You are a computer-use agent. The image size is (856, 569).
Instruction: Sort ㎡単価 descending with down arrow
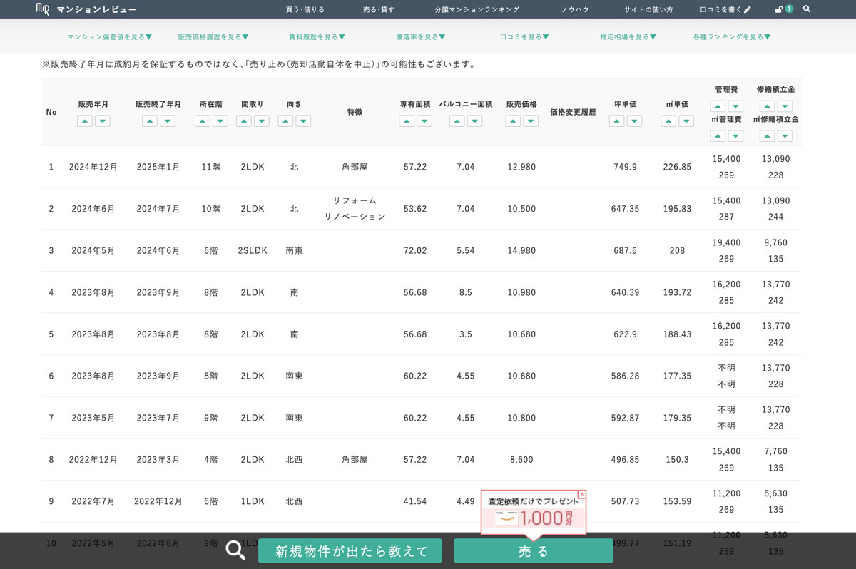click(x=686, y=121)
